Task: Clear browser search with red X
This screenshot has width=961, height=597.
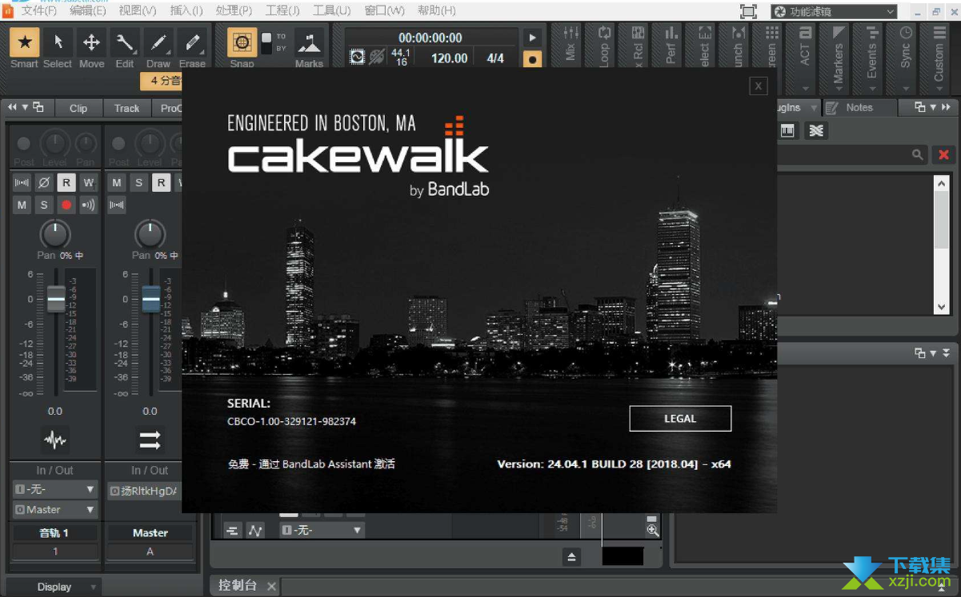Action: 944,155
